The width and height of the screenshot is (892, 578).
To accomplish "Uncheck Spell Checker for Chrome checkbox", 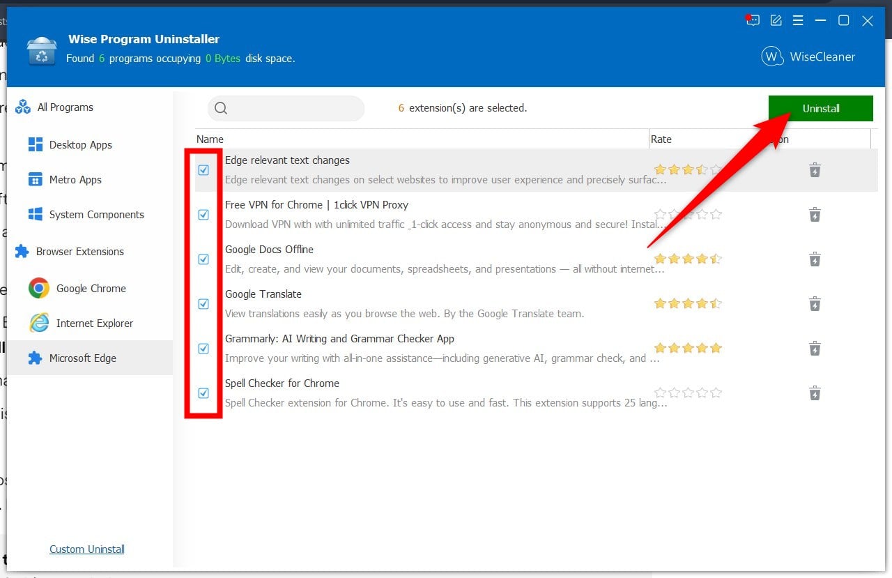I will click(203, 393).
